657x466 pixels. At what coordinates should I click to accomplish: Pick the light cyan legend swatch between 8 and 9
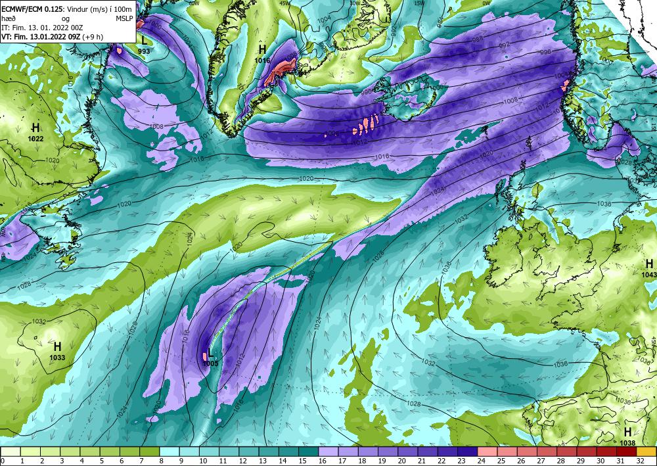(x=170, y=452)
